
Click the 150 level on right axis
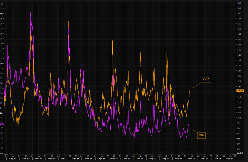pyautogui.click(x=239, y=34)
